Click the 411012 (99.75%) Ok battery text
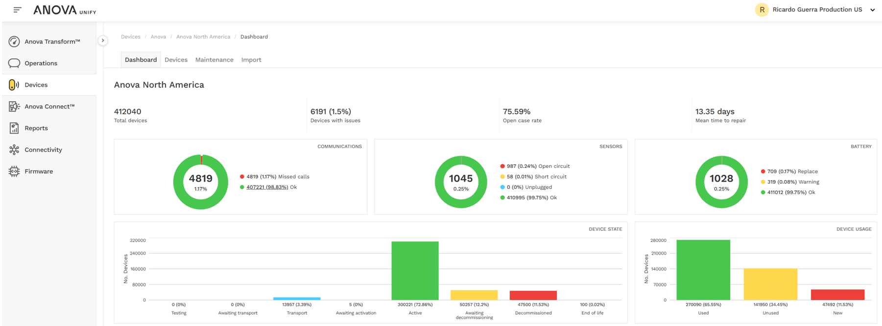 tap(791, 192)
